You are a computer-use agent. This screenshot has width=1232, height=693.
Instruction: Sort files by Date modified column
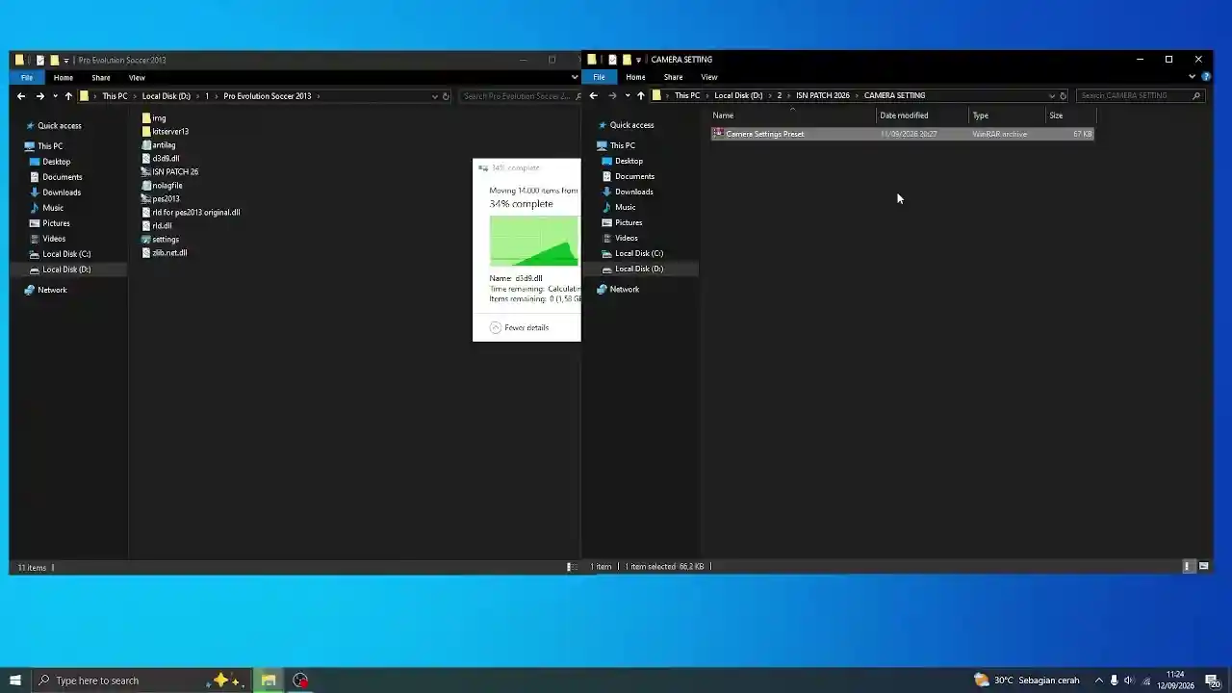click(923, 115)
